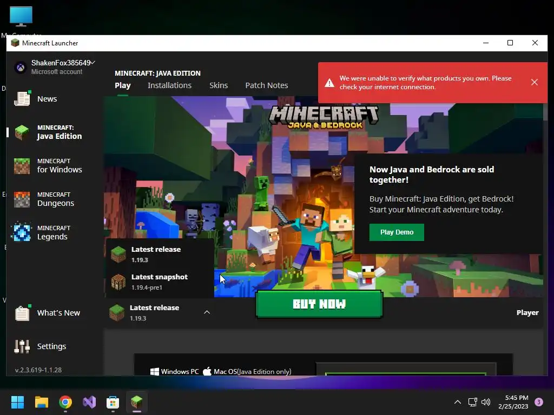Click Minecraft Launcher title bar icon
The height and width of the screenshot is (415, 554).
pos(15,43)
